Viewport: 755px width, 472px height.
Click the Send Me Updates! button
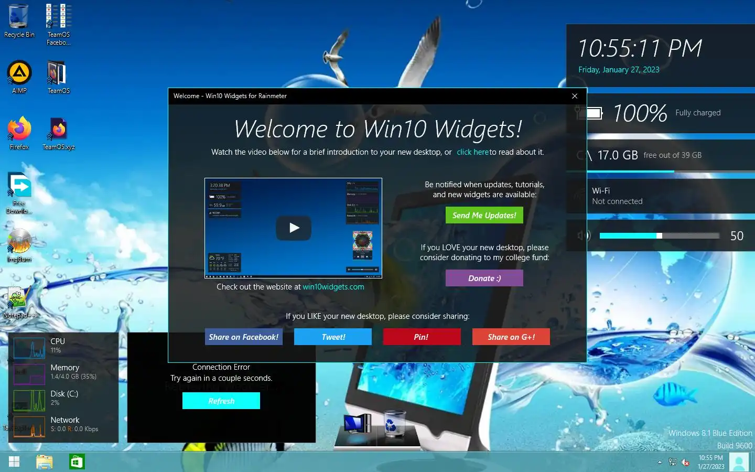[484, 215]
